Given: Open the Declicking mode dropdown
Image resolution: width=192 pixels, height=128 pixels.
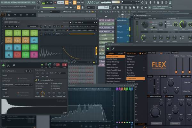Looking at the screenshot, I should tap(24, 84).
